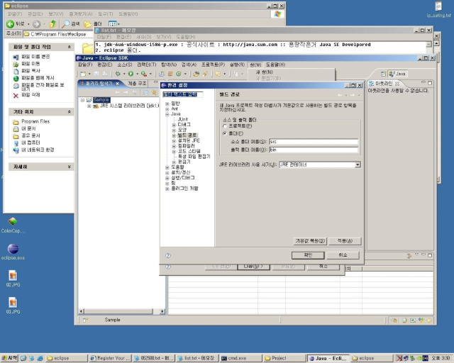Click the filter text field in preferences
Screen dimensions: 454x363
(x=183, y=94)
